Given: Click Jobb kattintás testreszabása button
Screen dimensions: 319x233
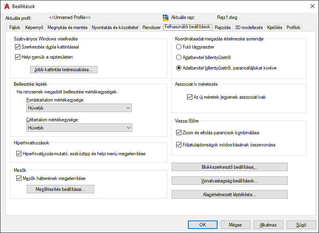Looking at the screenshot, I should pos(64,70).
